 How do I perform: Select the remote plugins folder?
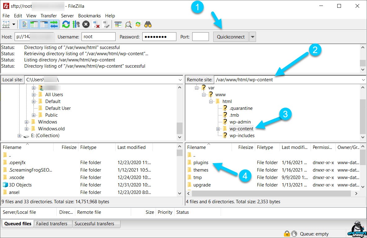tap(201, 163)
